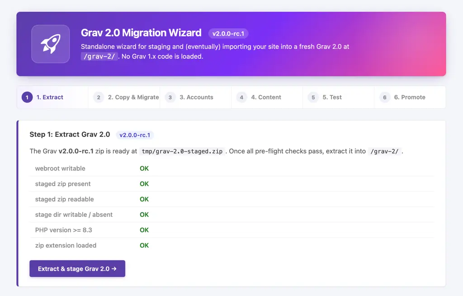Select the staged zip present label
Image resolution: width=463 pixels, height=296 pixels.
(x=63, y=183)
